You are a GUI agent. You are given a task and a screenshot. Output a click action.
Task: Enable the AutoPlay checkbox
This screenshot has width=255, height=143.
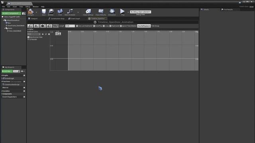[x=94, y=26]
